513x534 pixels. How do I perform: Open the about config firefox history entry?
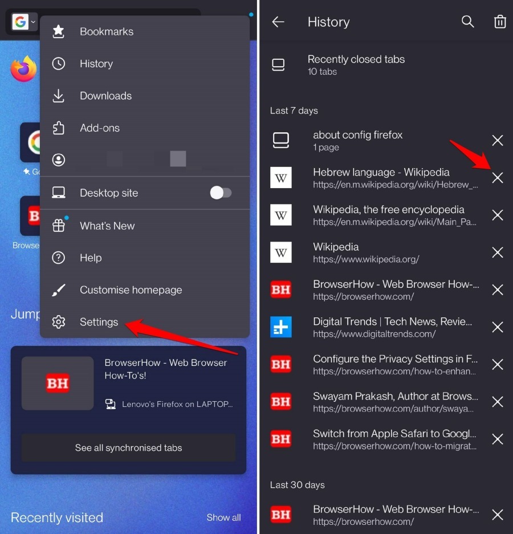357,140
